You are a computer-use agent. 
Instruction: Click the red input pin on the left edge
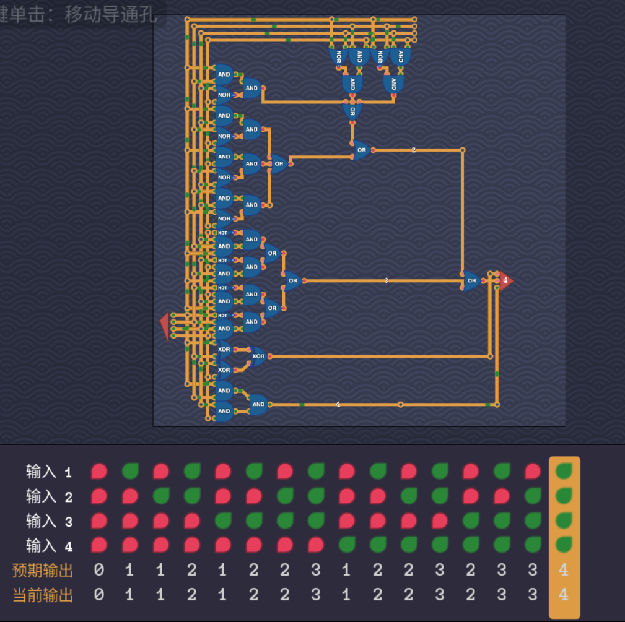(165, 327)
